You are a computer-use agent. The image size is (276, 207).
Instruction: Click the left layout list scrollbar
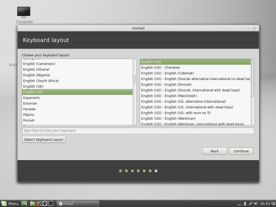(x=135, y=79)
